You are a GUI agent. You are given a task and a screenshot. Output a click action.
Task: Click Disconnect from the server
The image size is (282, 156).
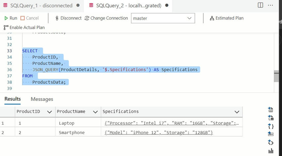pos(68,18)
